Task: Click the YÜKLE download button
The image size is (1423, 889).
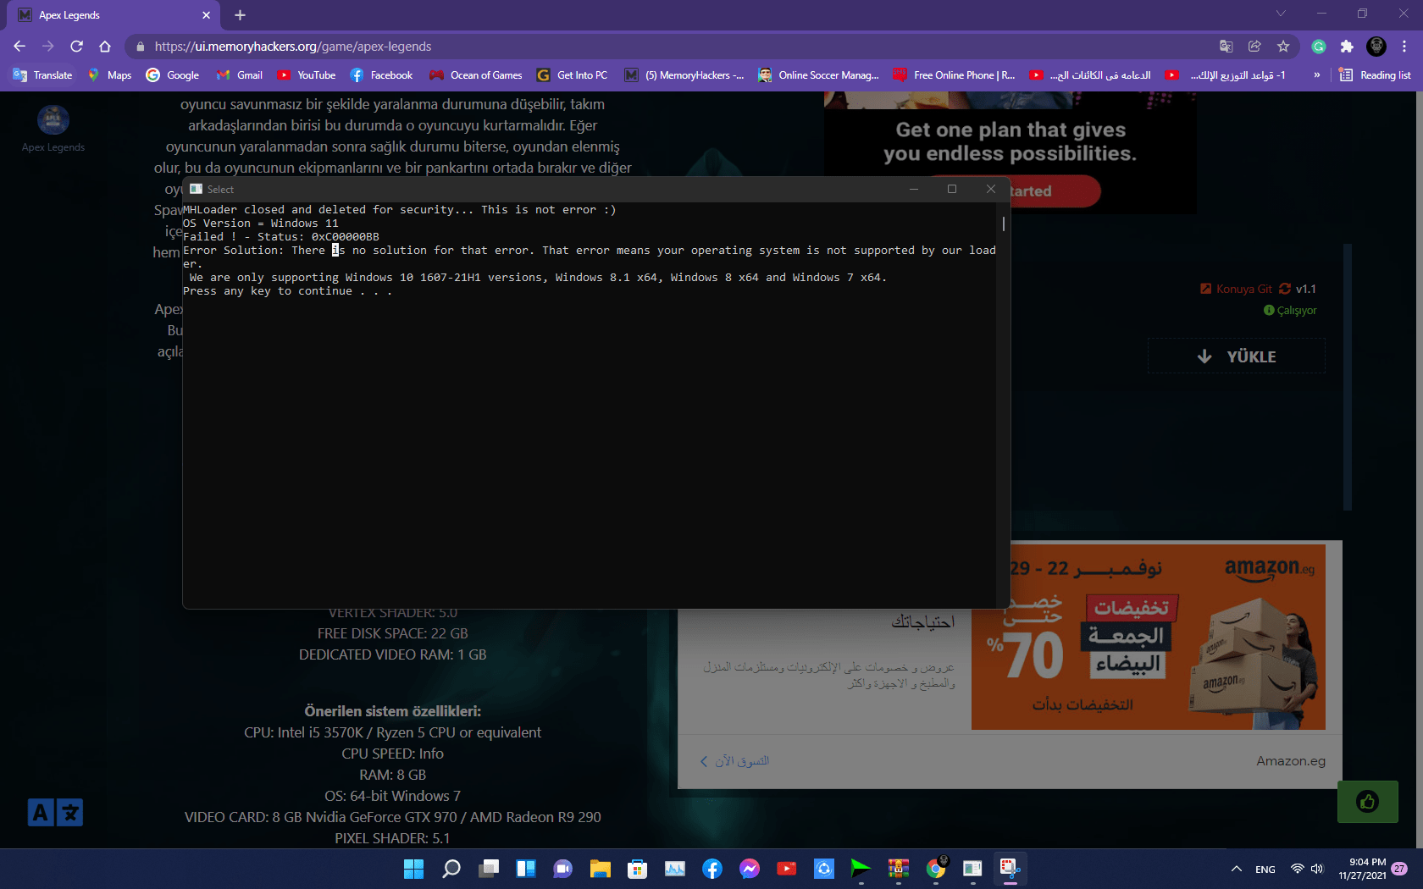Action: [1237, 356]
